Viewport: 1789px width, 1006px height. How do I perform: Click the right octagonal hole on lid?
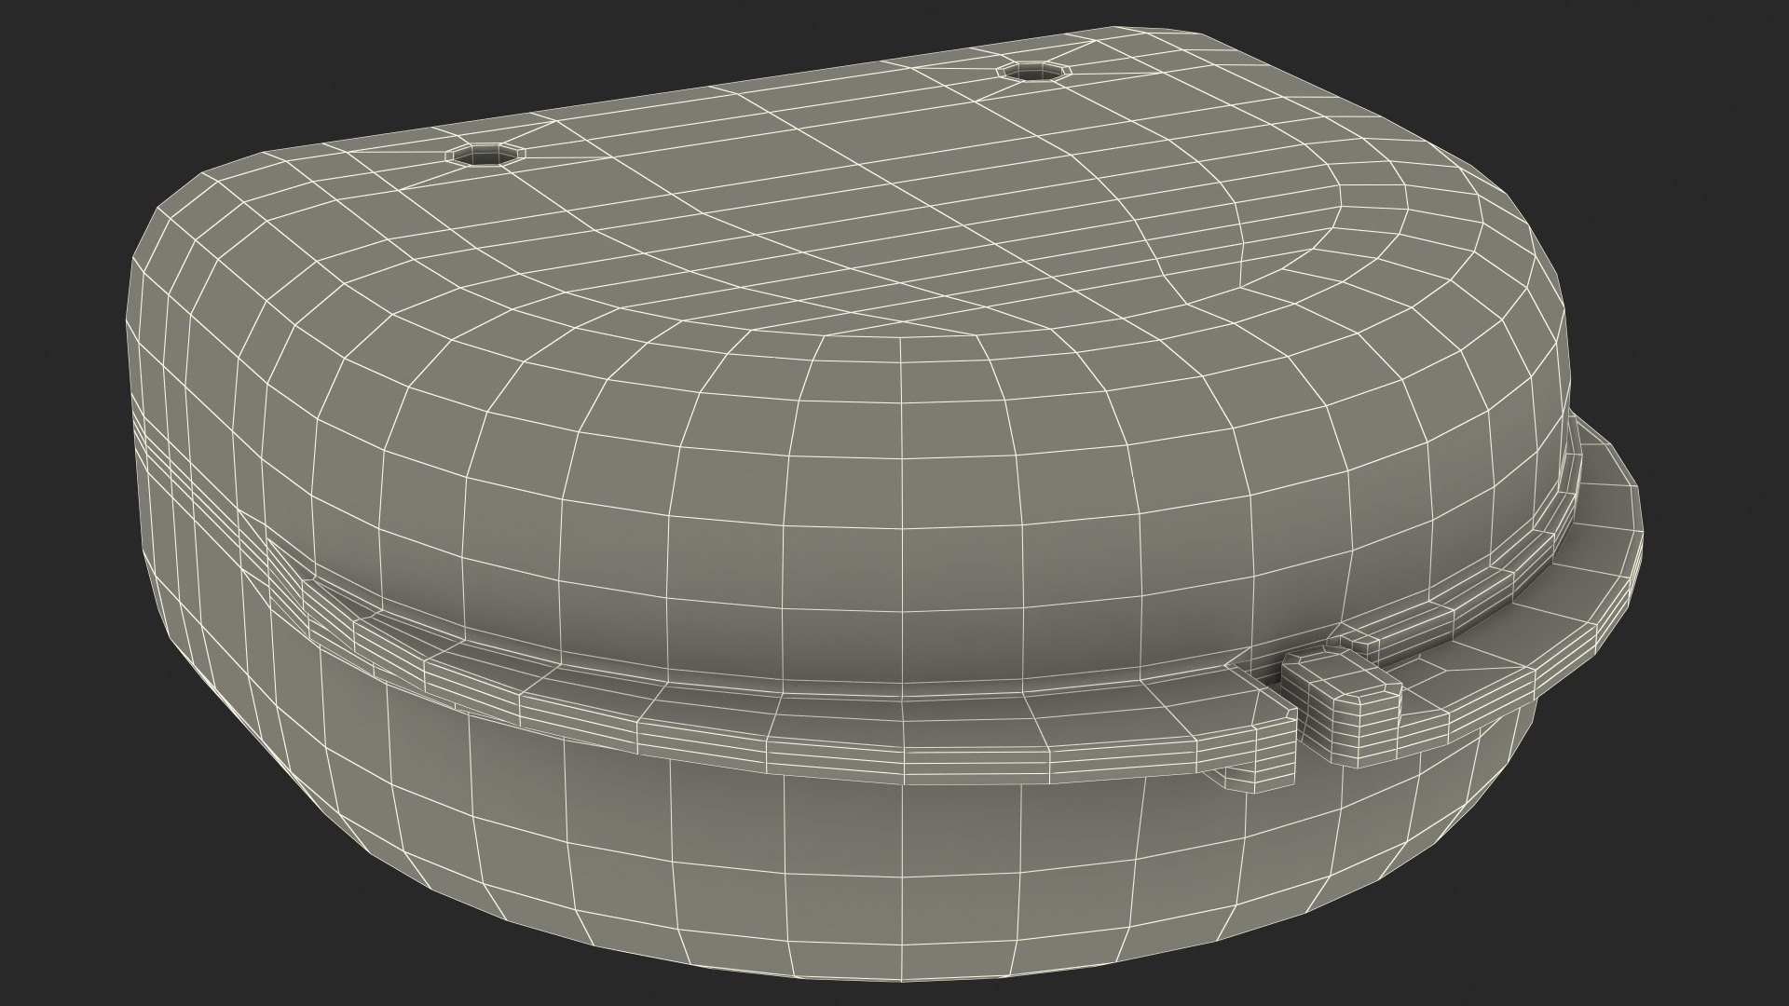[1034, 70]
